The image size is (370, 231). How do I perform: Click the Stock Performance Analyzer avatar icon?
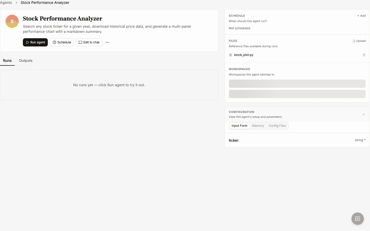(x=12, y=21)
